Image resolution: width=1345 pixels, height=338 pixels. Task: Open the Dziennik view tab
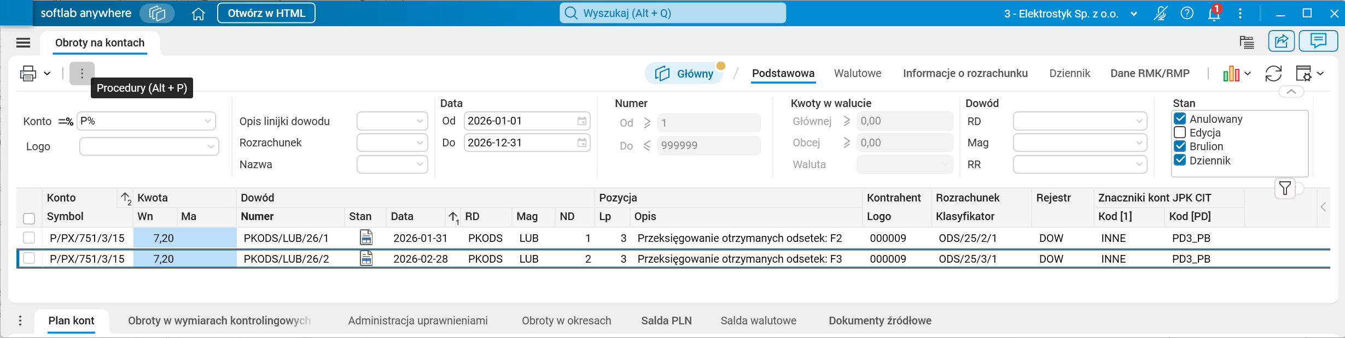[1070, 73]
